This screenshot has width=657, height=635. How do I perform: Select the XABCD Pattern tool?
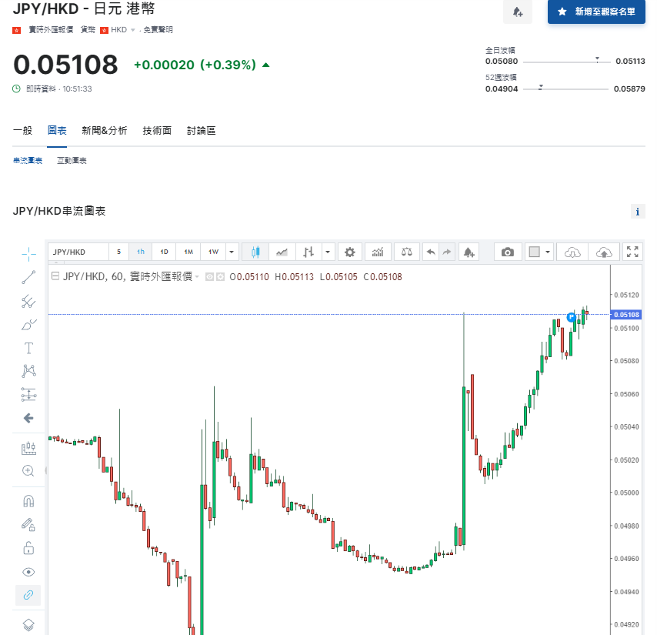pos(28,370)
